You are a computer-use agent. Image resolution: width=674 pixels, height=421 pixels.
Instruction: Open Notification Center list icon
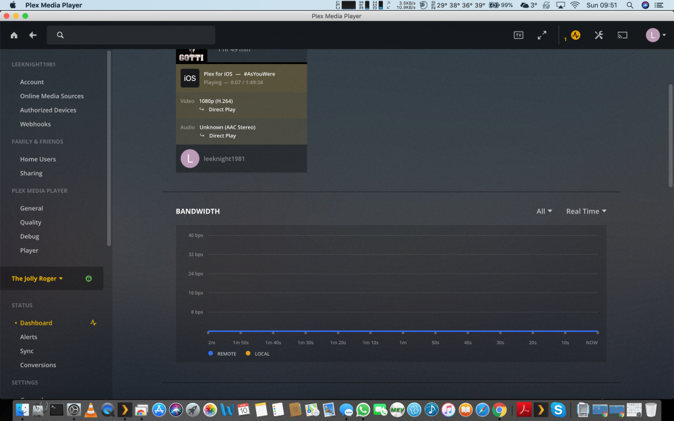(659, 5)
